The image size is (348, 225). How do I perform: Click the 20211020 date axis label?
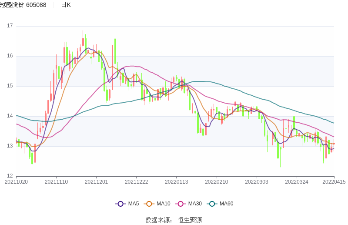(16, 182)
